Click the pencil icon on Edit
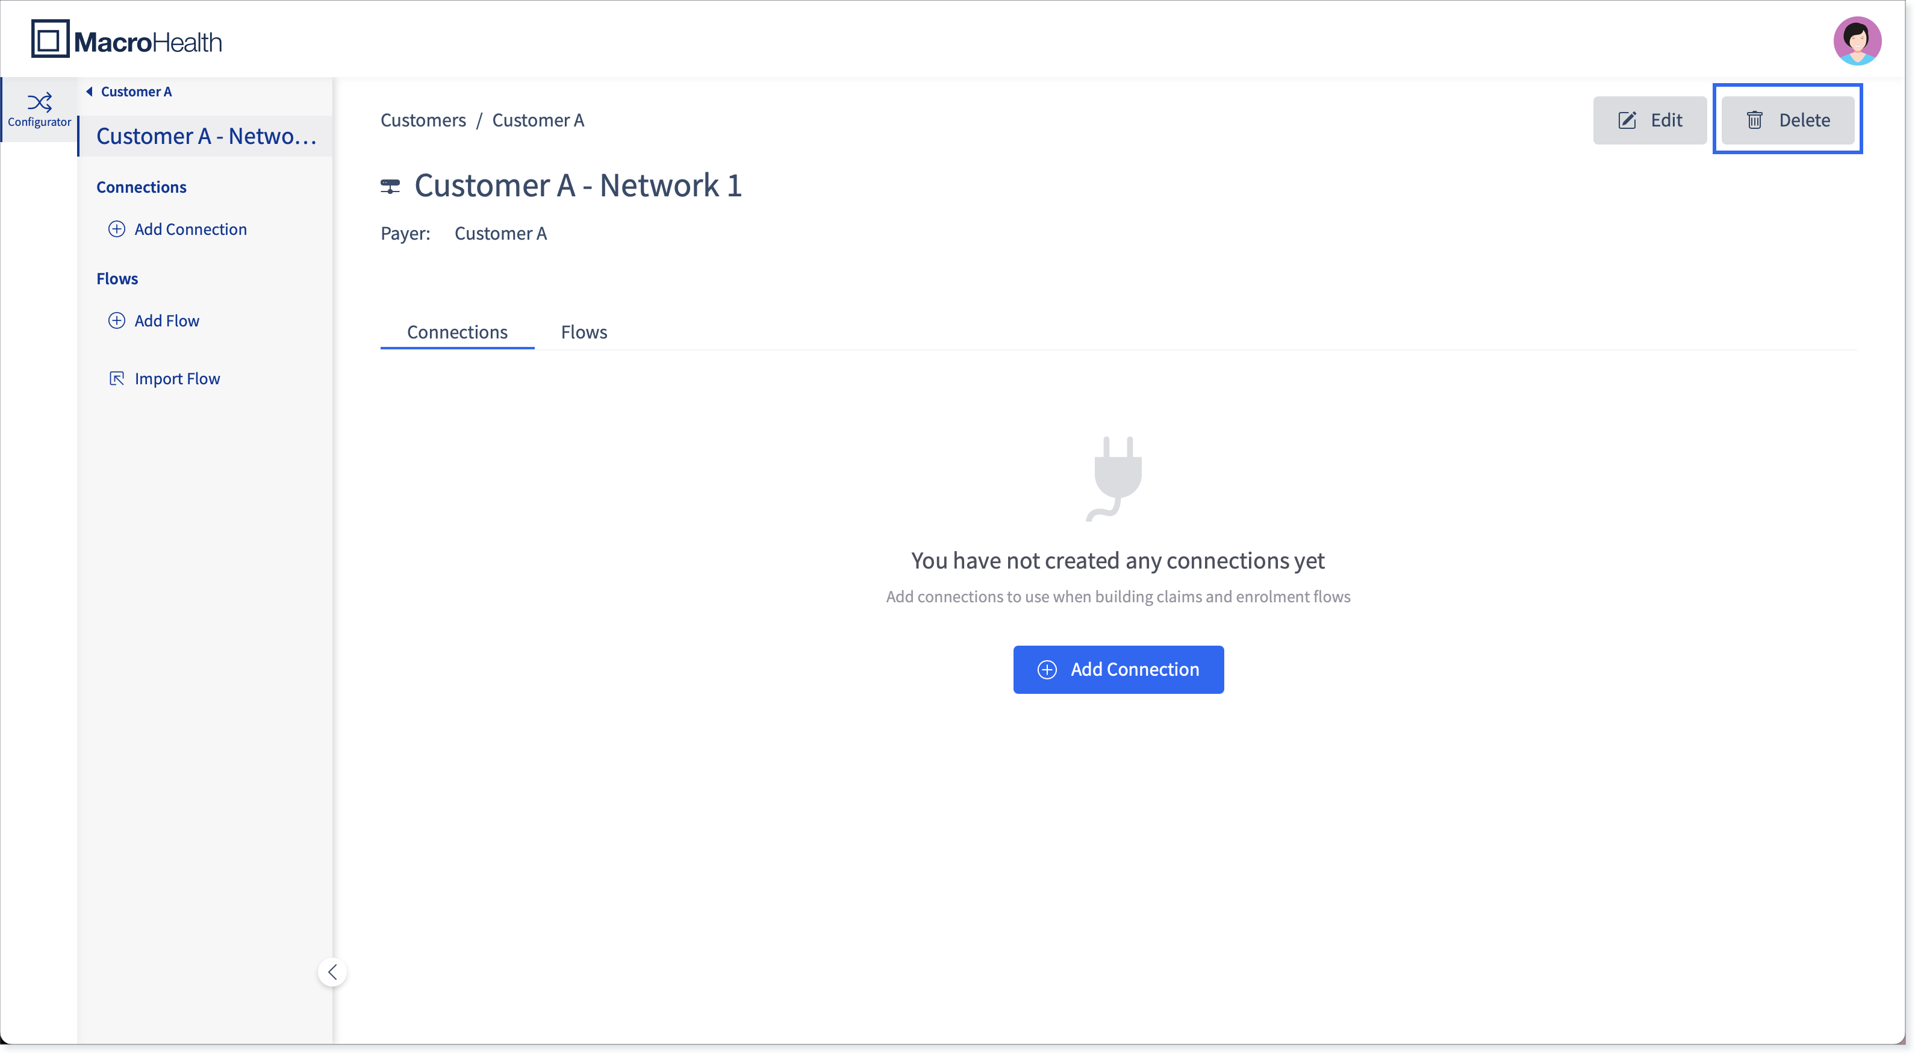 point(1627,120)
